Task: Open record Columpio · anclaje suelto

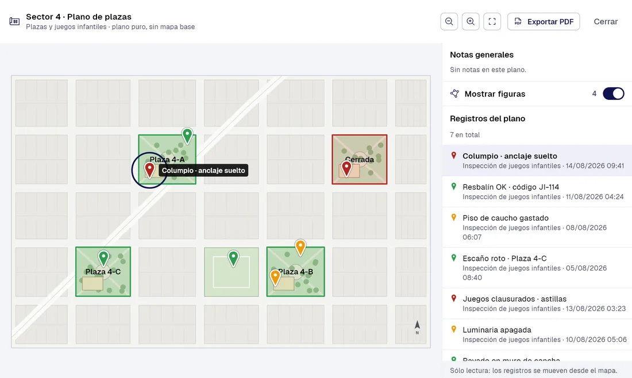Action: 537,160
